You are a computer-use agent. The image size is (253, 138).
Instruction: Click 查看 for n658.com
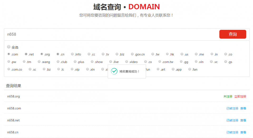243,108
